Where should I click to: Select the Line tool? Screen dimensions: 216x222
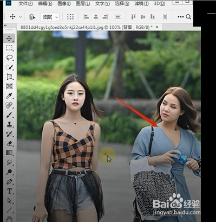(9, 210)
